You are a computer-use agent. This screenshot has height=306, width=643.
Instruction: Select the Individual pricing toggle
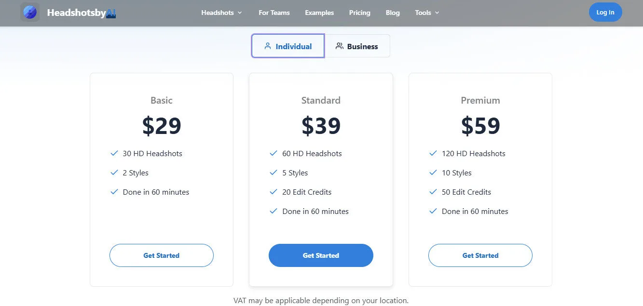click(287, 46)
